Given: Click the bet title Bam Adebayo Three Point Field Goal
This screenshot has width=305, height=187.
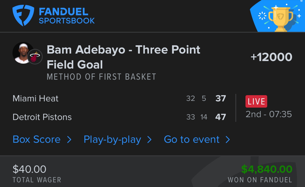Looking at the screenshot, I should click(x=123, y=57).
